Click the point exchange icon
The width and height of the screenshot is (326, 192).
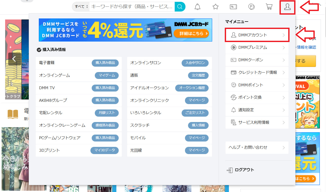coord(234,97)
